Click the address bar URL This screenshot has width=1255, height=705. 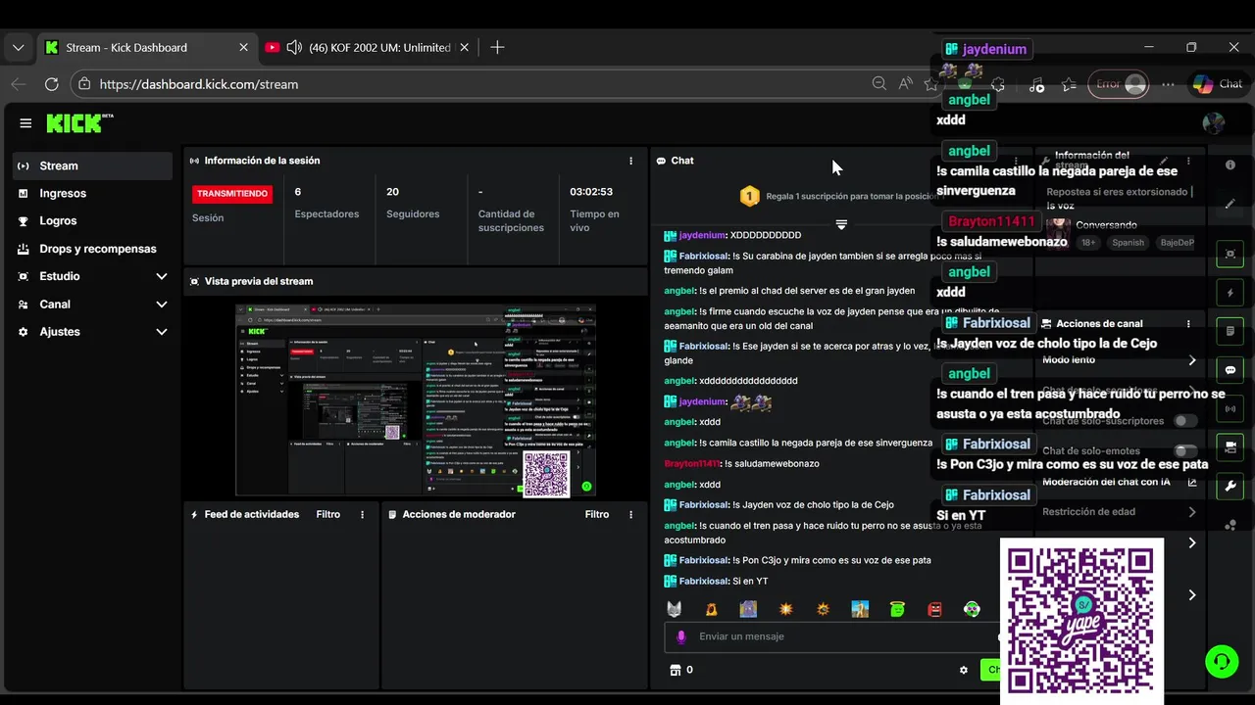(199, 84)
